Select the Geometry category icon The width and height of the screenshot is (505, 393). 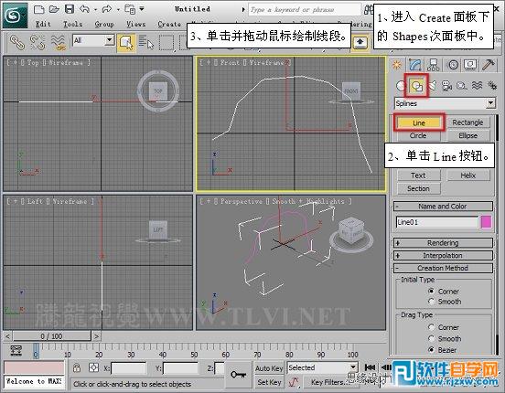pos(401,86)
